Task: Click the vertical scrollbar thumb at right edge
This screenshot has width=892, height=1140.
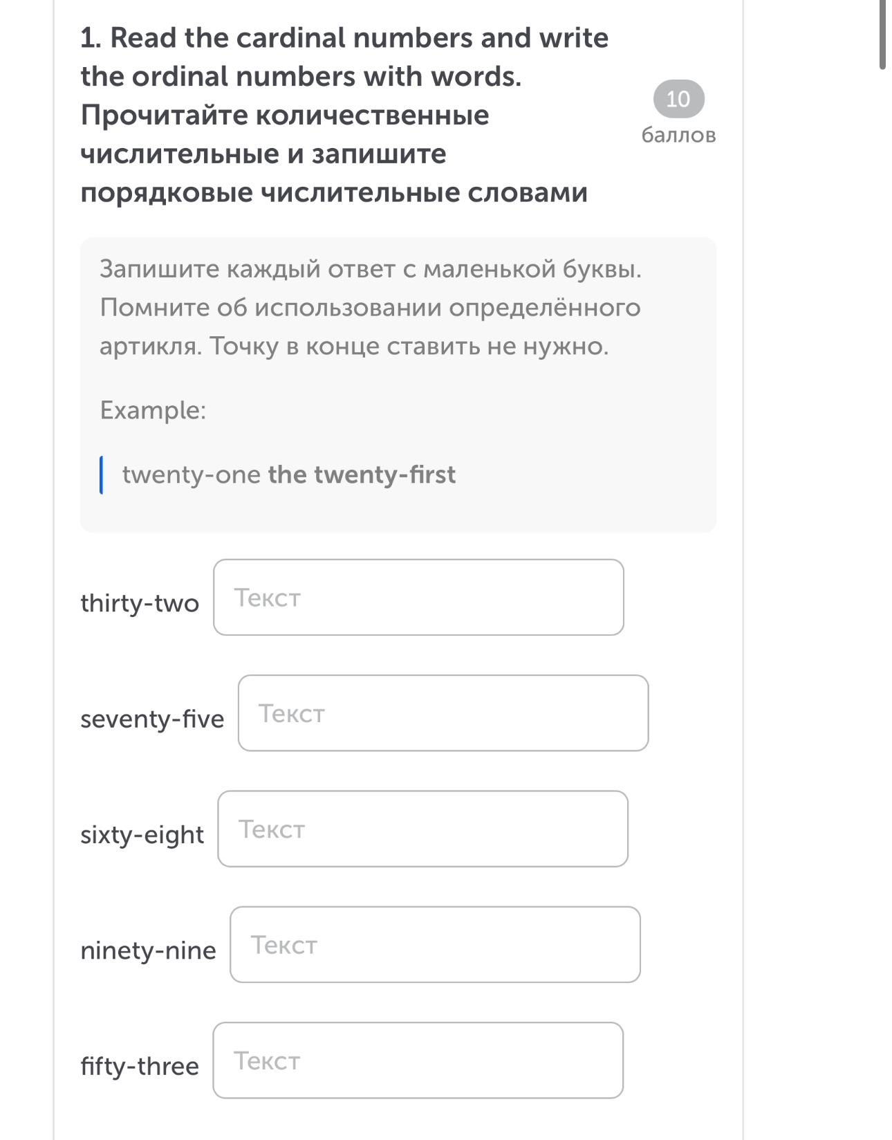Action: [882, 35]
